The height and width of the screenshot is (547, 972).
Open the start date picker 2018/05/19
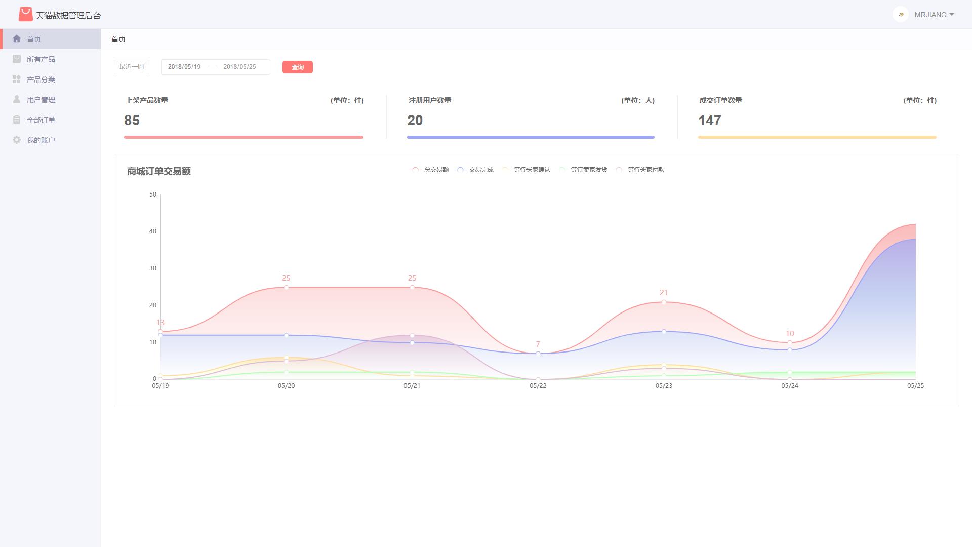185,66
